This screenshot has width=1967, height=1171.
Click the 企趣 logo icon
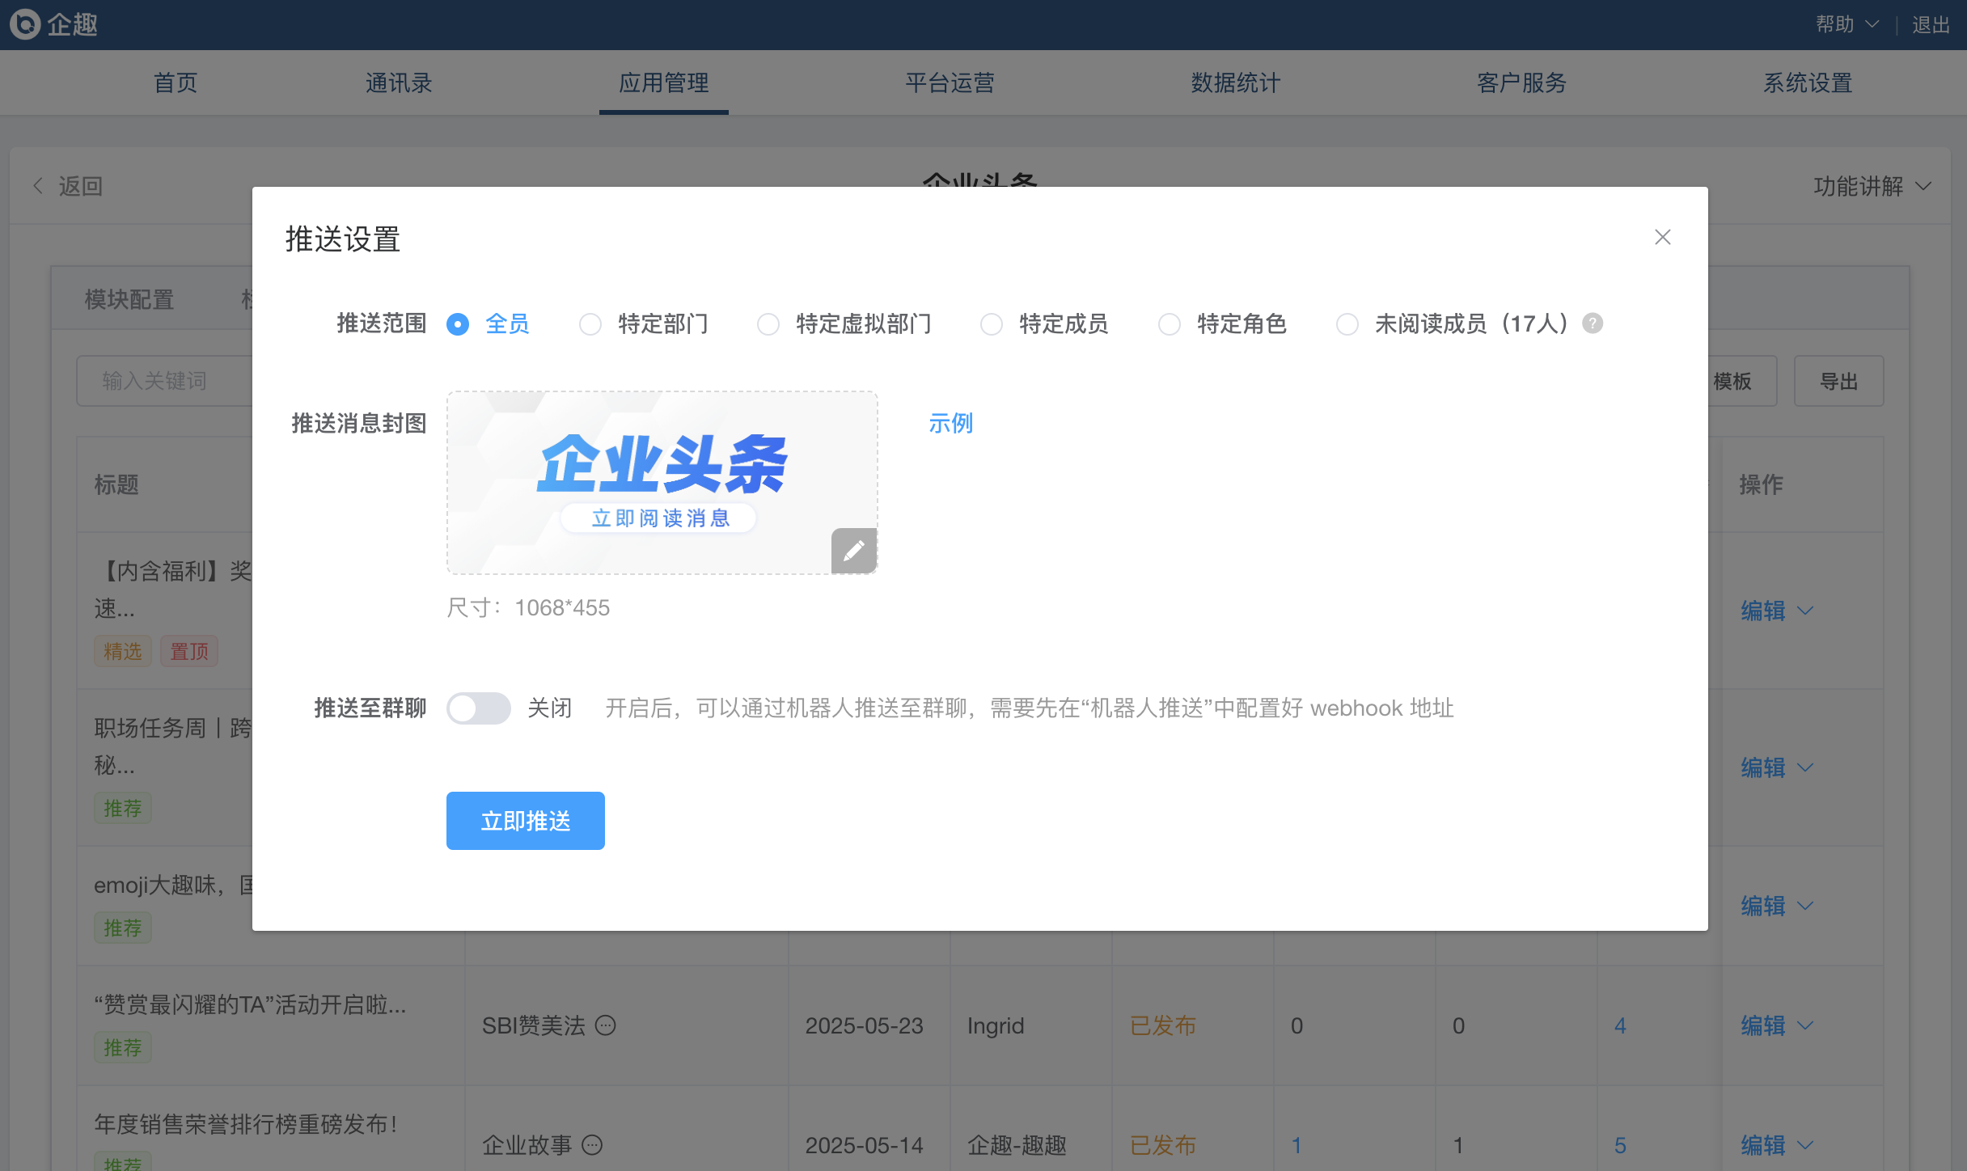(x=24, y=24)
